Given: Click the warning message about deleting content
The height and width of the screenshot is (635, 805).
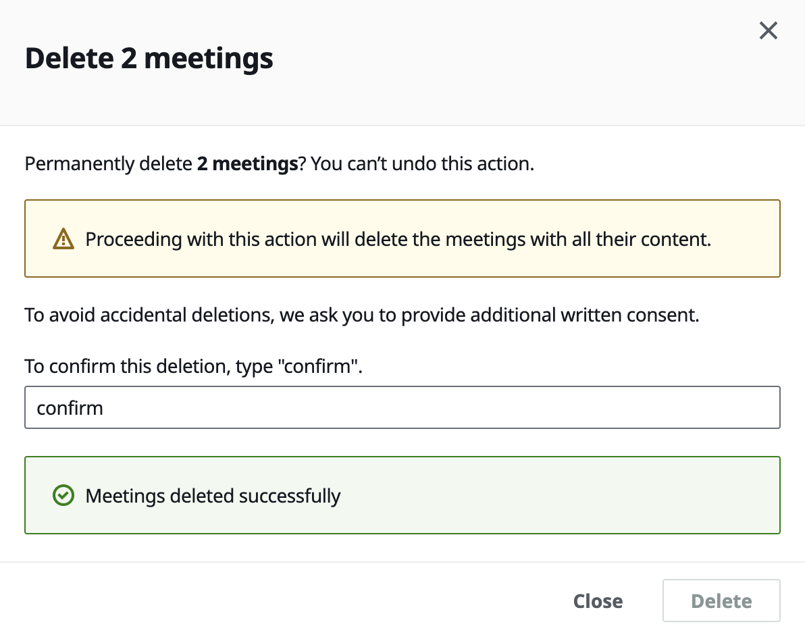Looking at the screenshot, I should tap(398, 239).
